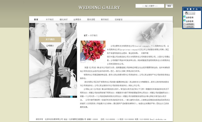Open the 婚礼知识 navigation item
202x122 pixels.
[64, 20]
